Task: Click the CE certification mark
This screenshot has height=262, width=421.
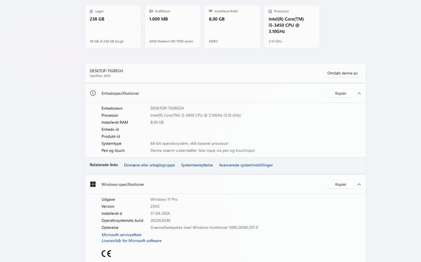Action: [x=106, y=253]
